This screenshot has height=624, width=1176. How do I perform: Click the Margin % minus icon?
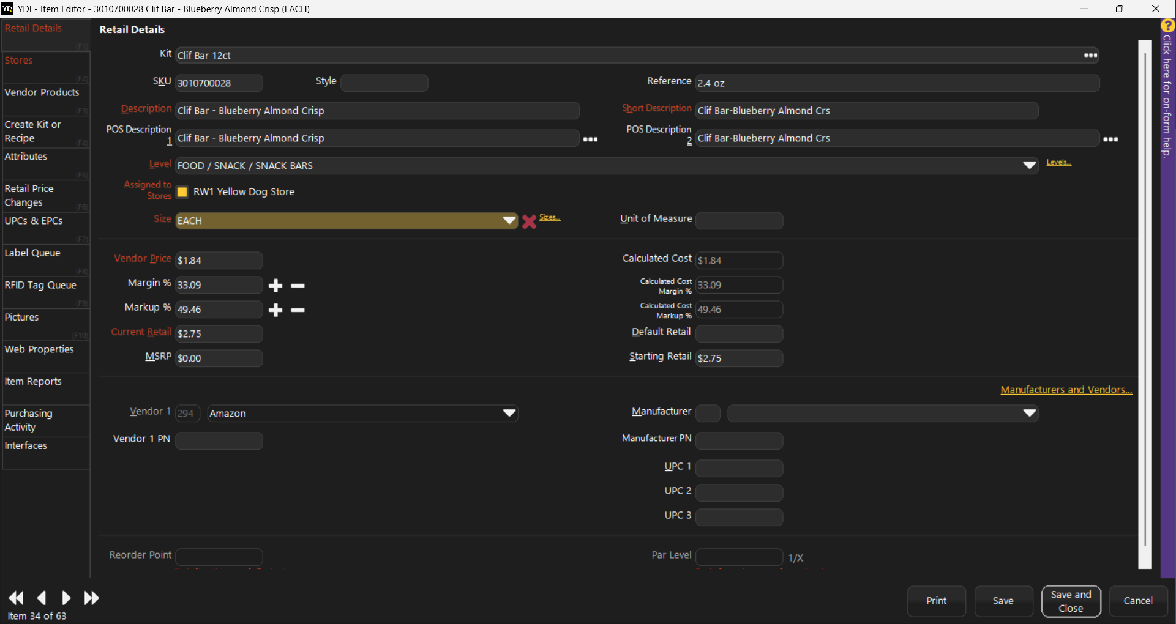point(298,285)
